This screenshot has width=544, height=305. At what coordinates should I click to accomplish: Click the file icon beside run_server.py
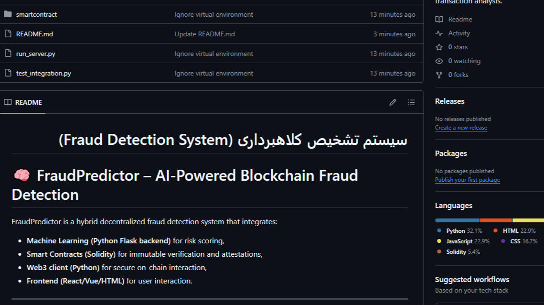tap(8, 54)
